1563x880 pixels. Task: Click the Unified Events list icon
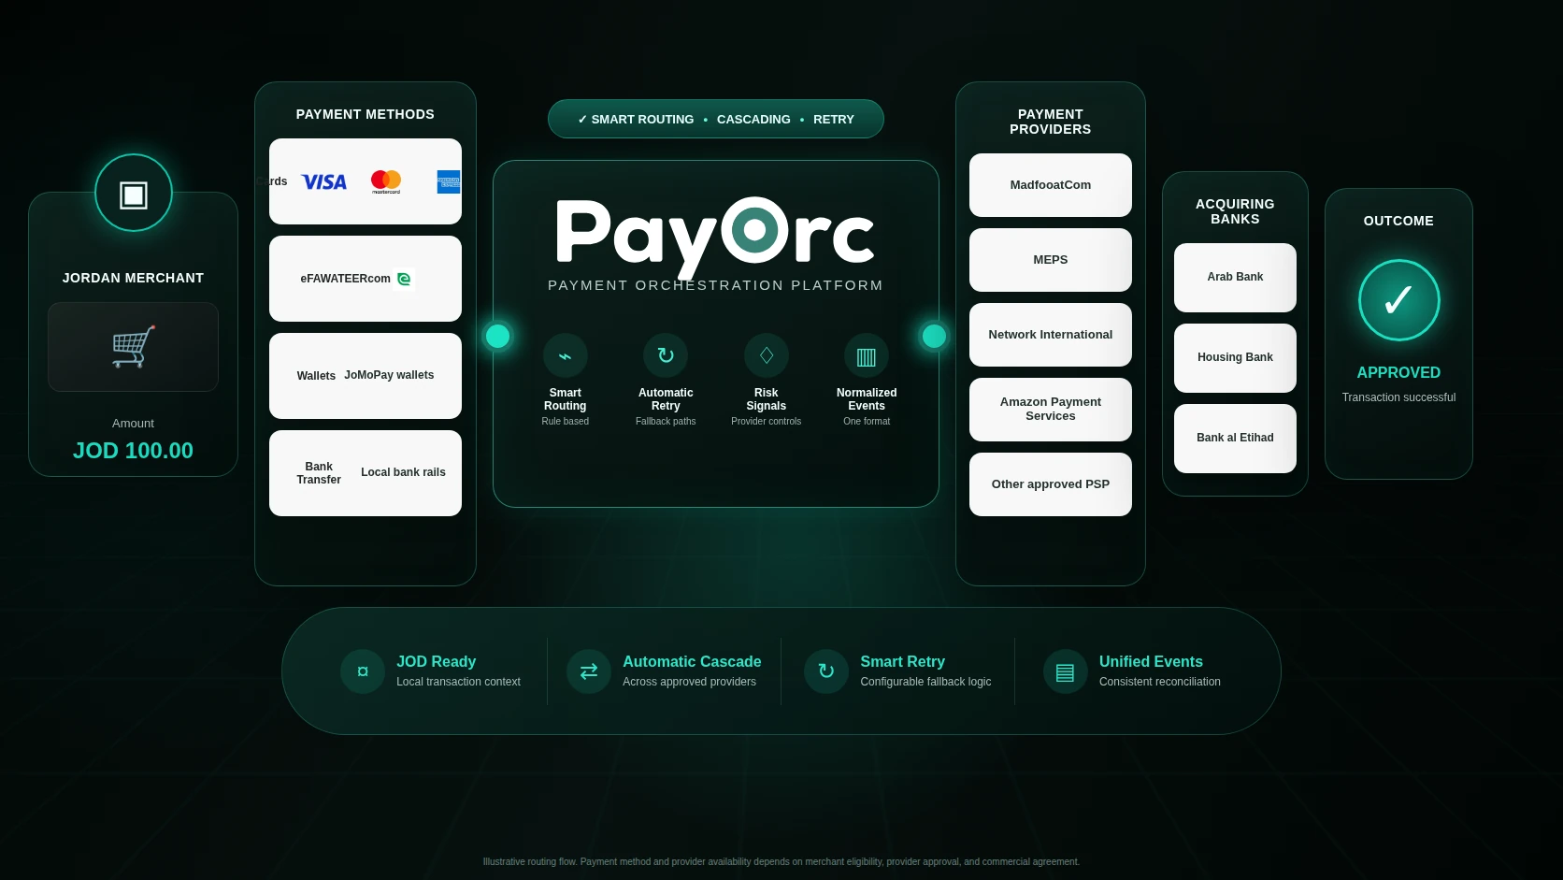pos(1066,671)
